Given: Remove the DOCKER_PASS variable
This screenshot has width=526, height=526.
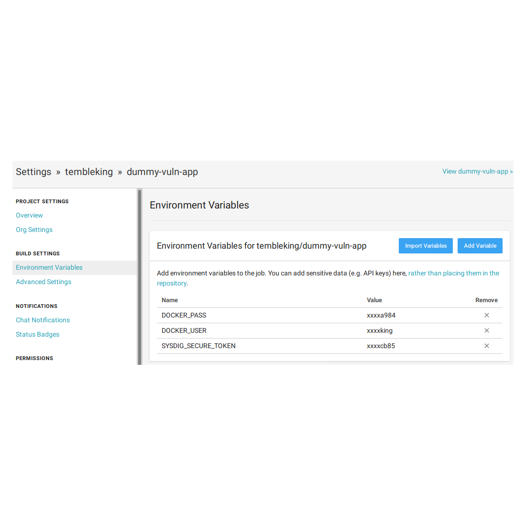Looking at the screenshot, I should point(486,315).
